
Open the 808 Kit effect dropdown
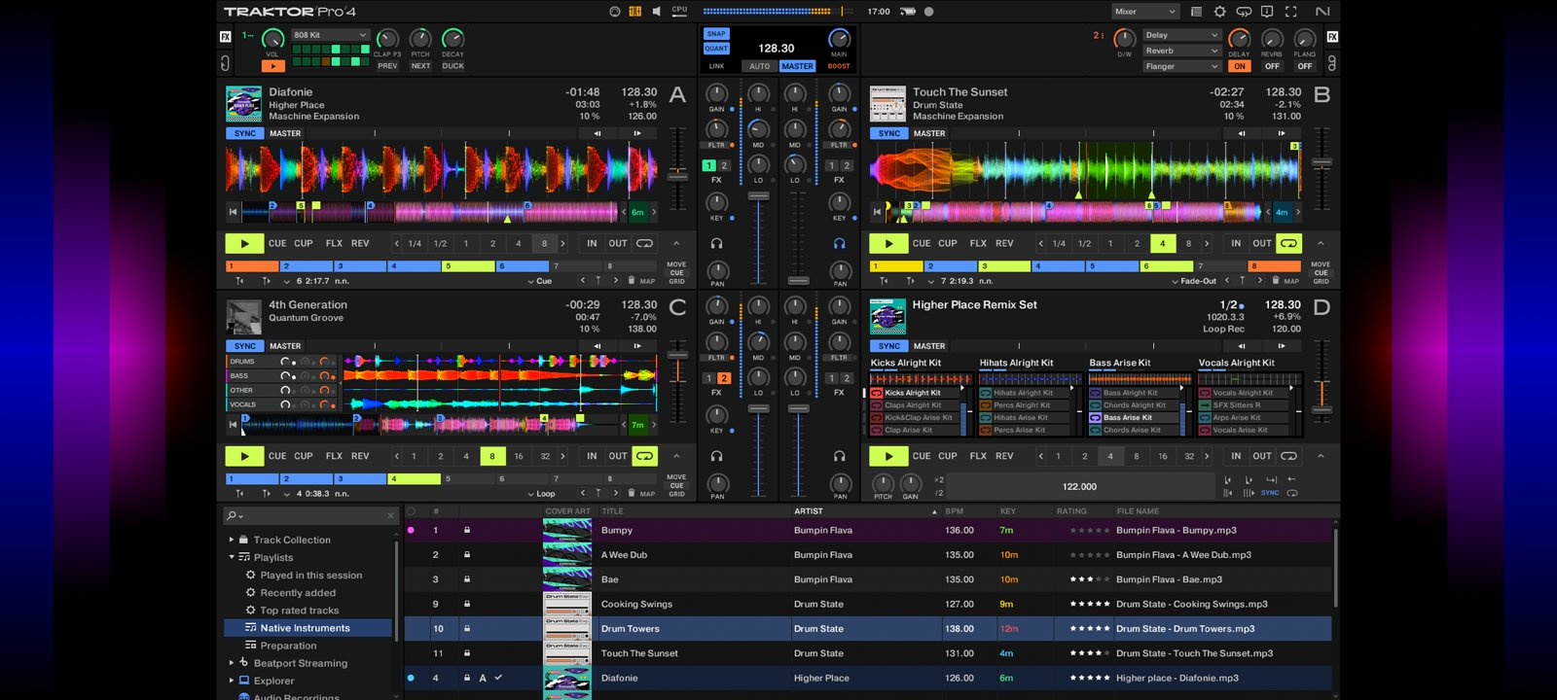[x=330, y=35]
